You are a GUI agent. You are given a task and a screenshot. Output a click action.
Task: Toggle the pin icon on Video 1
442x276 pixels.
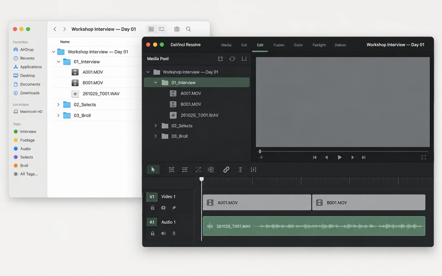click(x=174, y=208)
